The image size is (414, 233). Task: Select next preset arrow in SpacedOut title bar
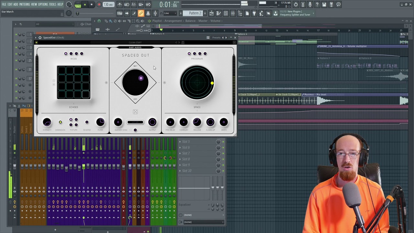pos(226,38)
